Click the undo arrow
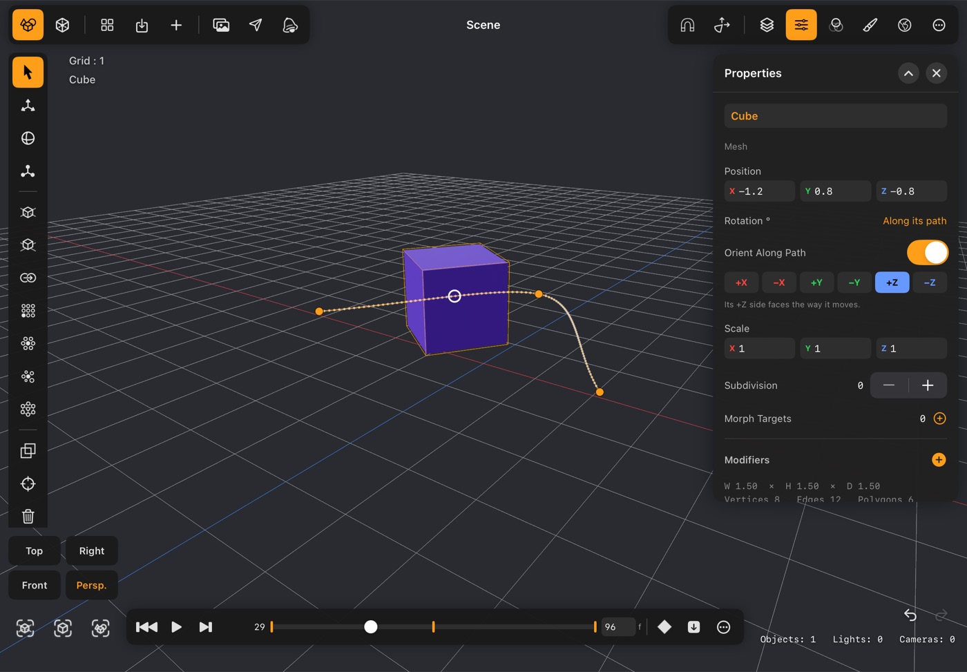Image resolution: width=967 pixels, height=672 pixels. pos(910,615)
